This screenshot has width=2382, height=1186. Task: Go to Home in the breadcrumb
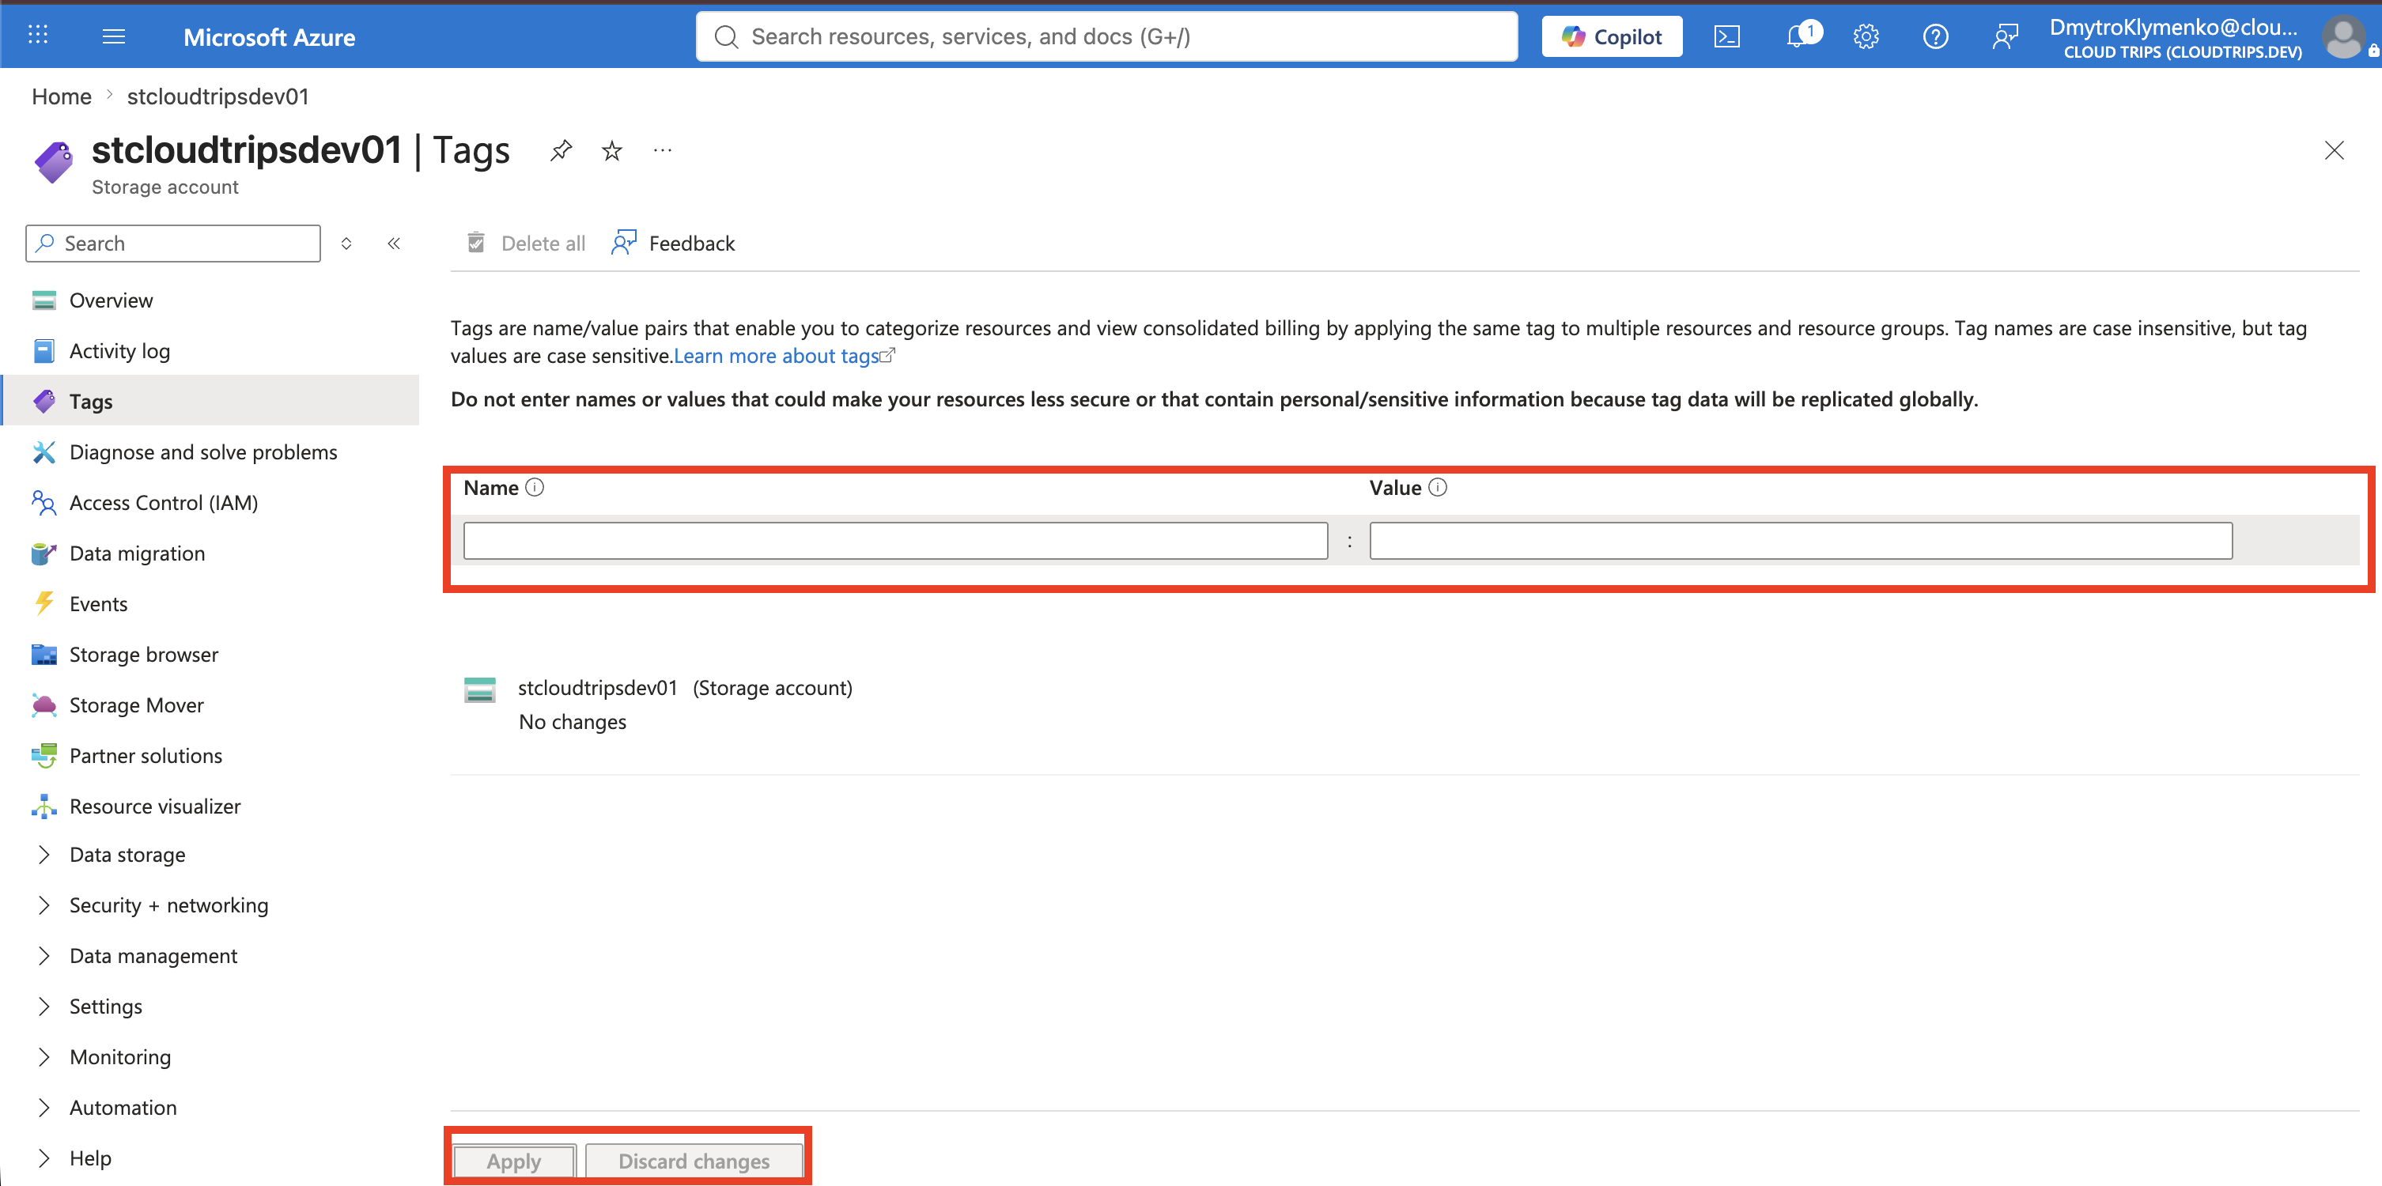pyautogui.click(x=62, y=96)
